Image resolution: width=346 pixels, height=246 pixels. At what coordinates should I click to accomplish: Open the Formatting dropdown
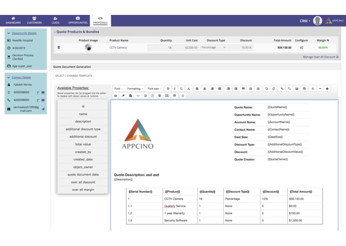pyautogui.click(x=135, y=89)
